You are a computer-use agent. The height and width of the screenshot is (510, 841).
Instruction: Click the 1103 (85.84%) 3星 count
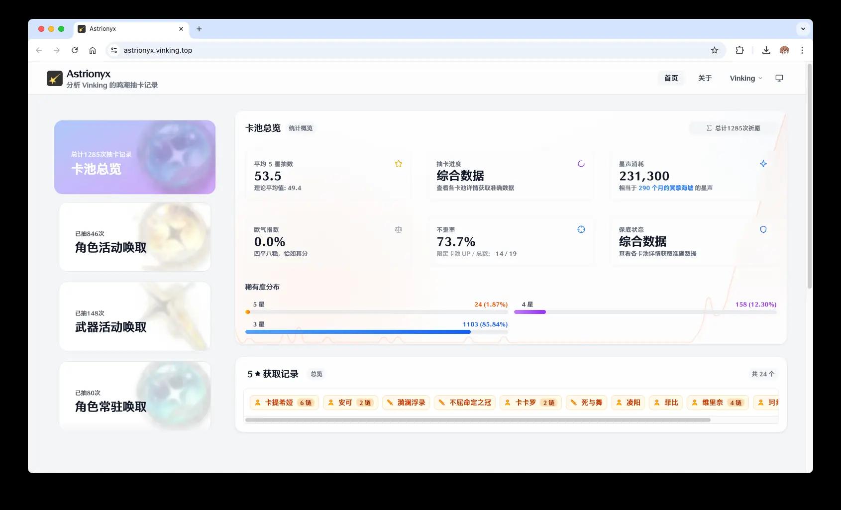click(x=485, y=324)
